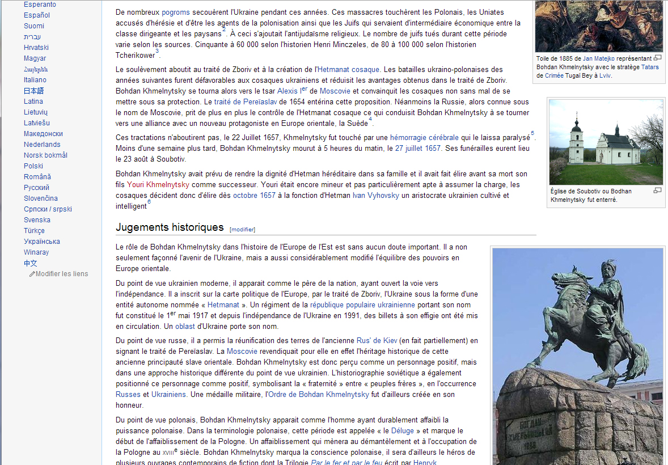
Task: Jump to footnote 5 after paralysé
Action: click(x=532, y=133)
